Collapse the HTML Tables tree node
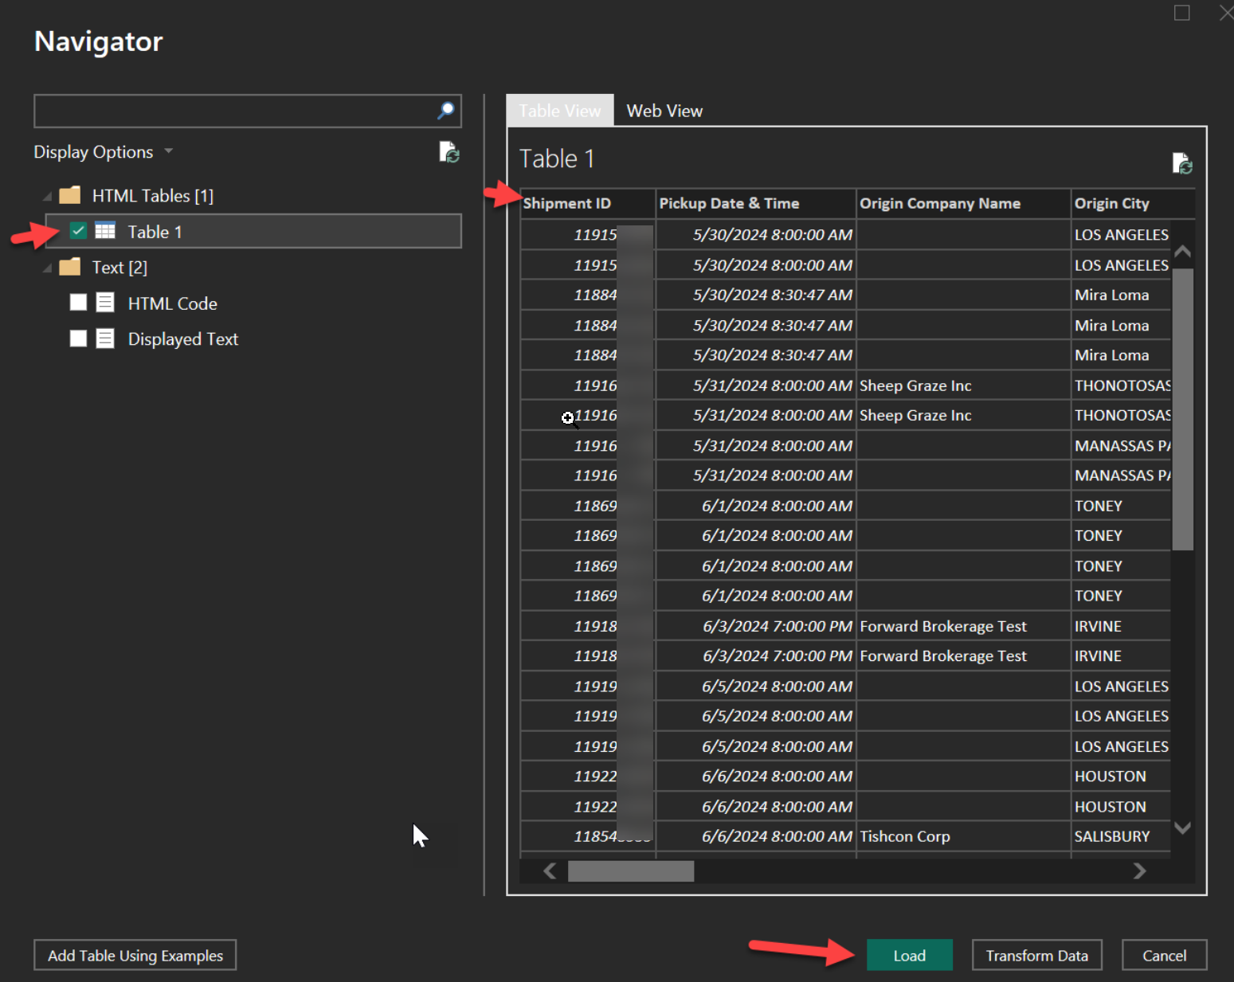This screenshot has width=1234, height=982. click(x=47, y=194)
